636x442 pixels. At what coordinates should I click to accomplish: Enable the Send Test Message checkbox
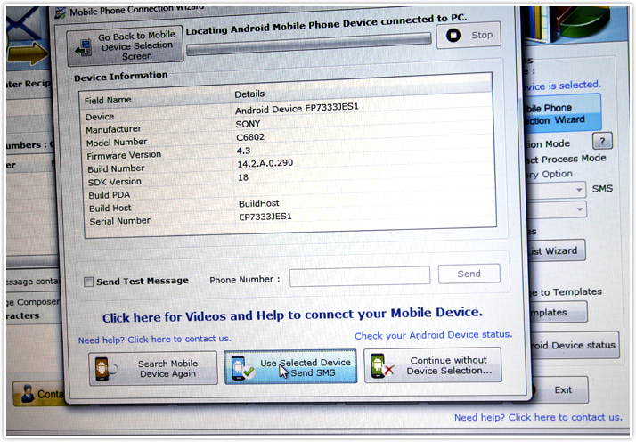coord(88,282)
